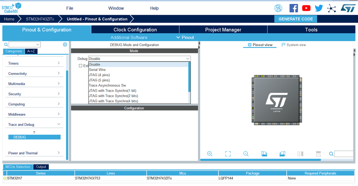358x186 pixels.
Task: Click the ST logo in header
Action: [348, 8]
